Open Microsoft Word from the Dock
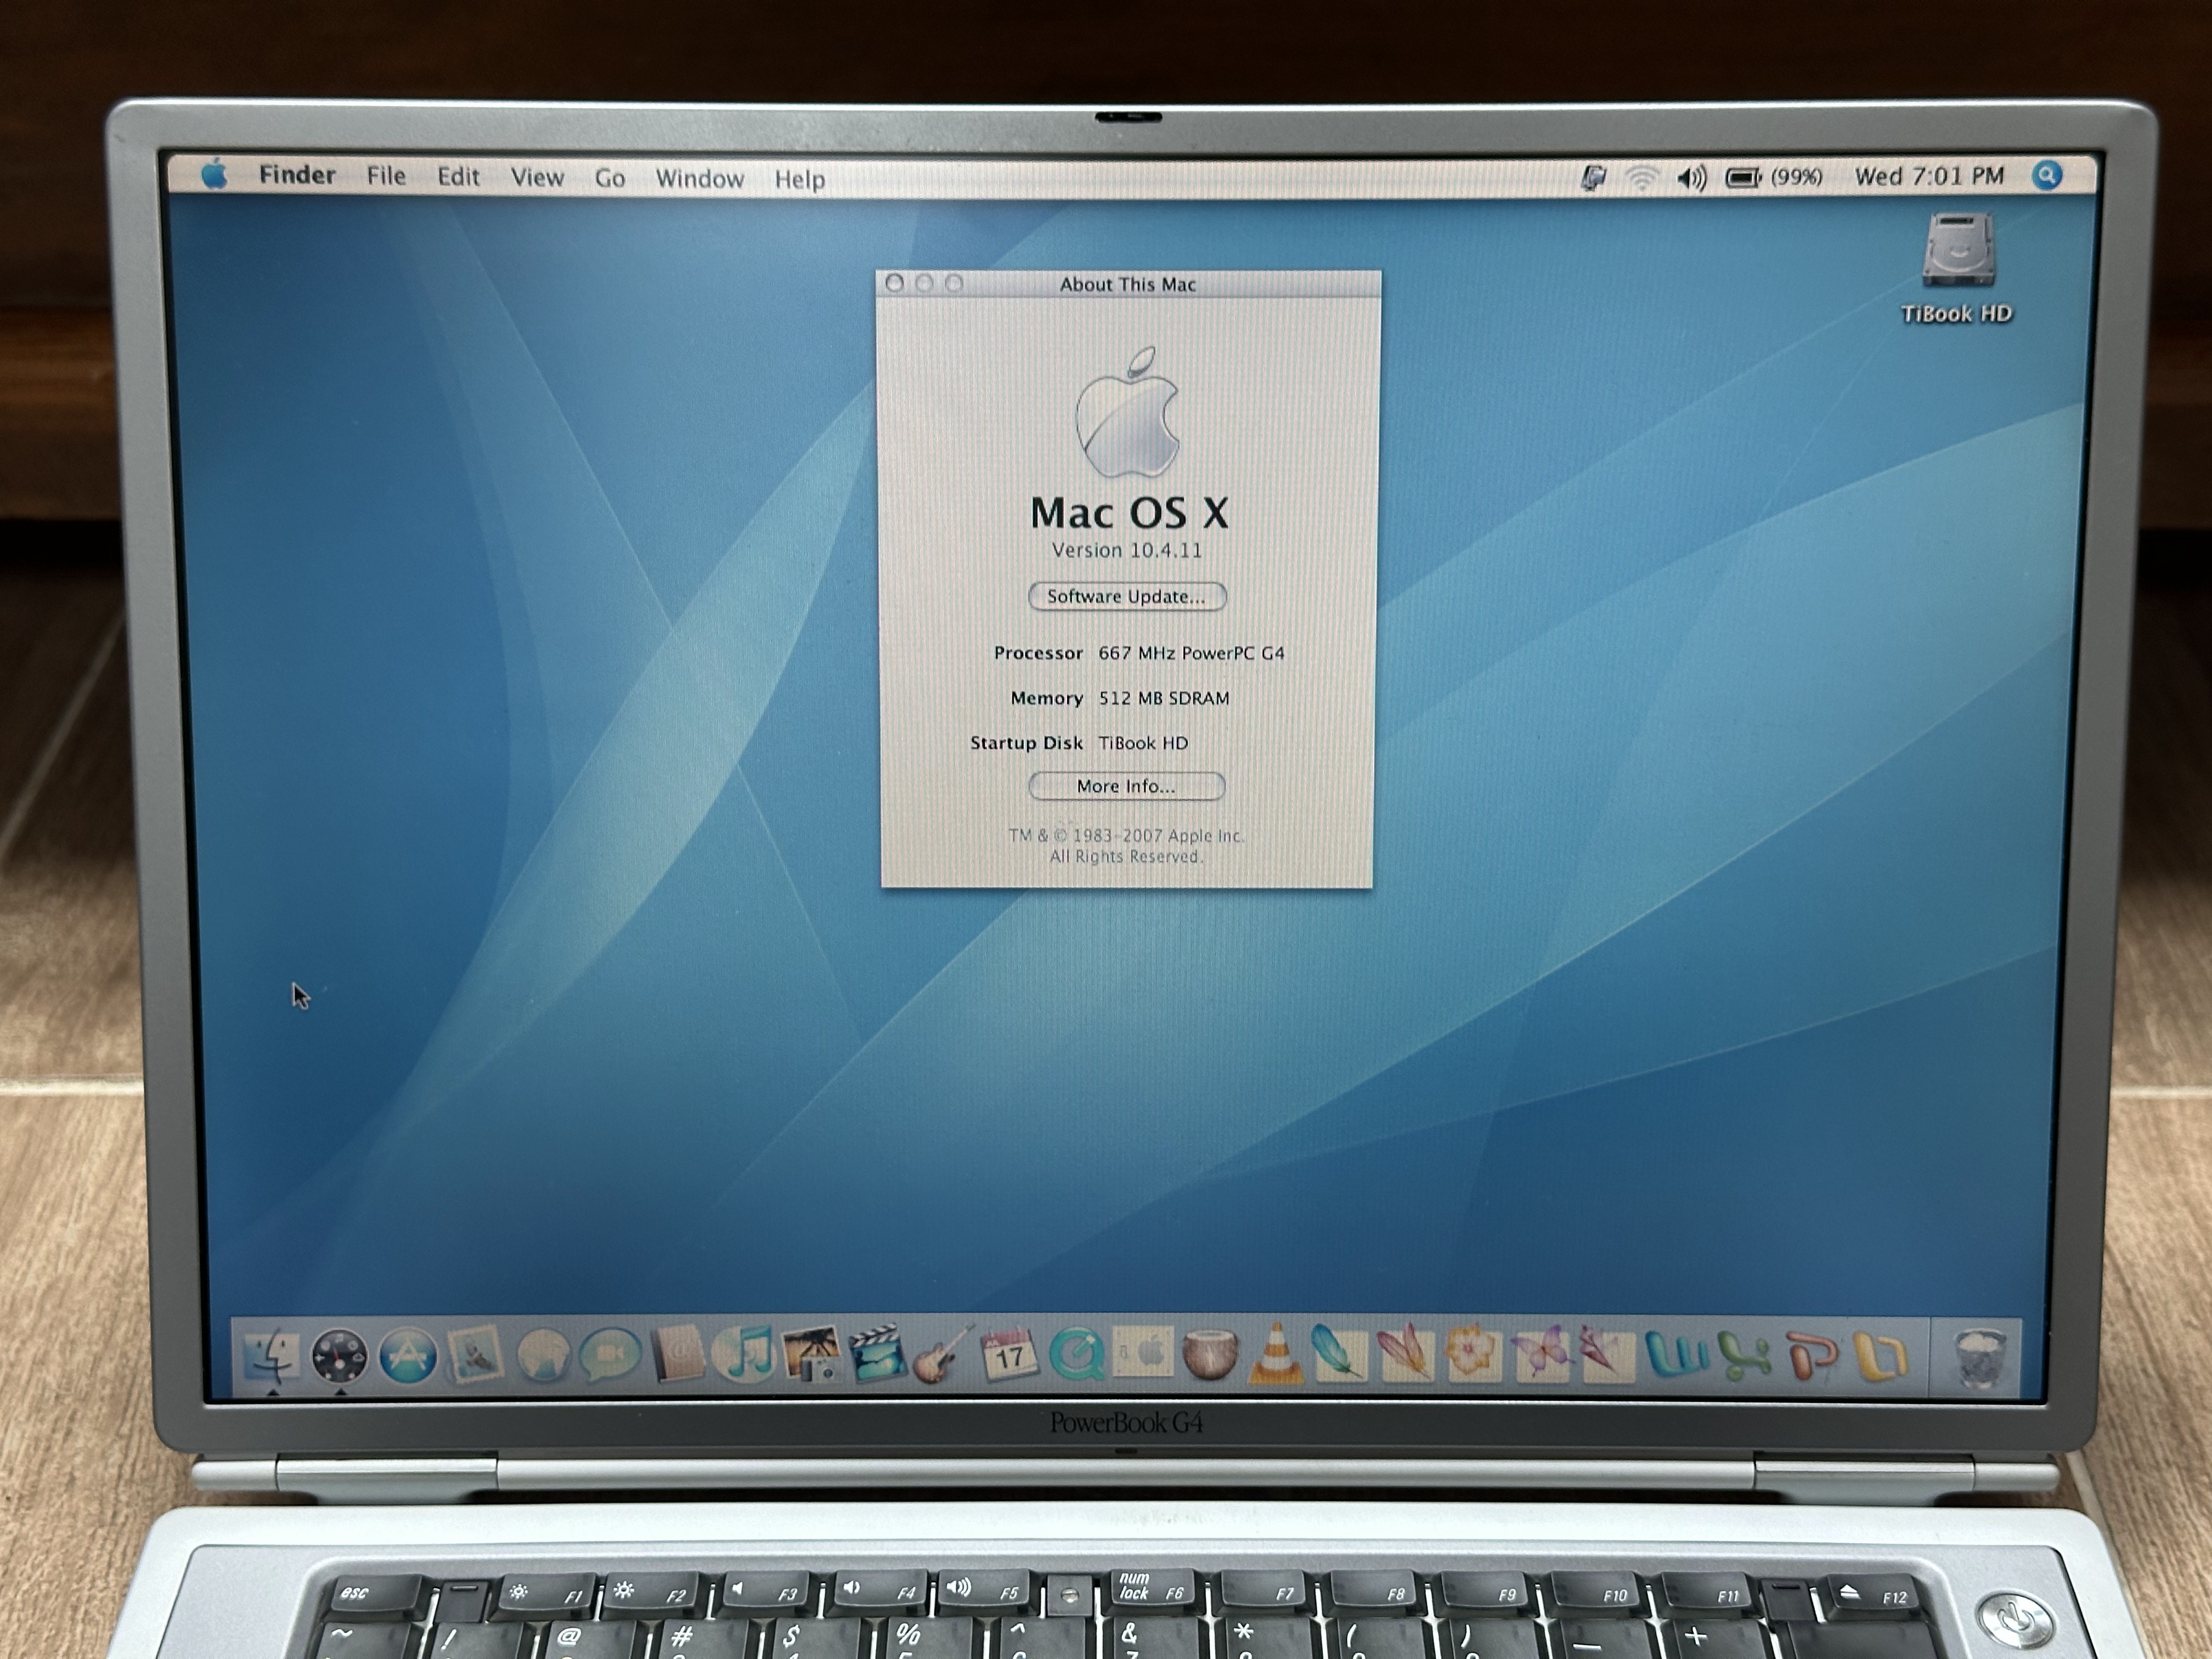Viewport: 2212px width, 1659px height. [x=1677, y=1354]
